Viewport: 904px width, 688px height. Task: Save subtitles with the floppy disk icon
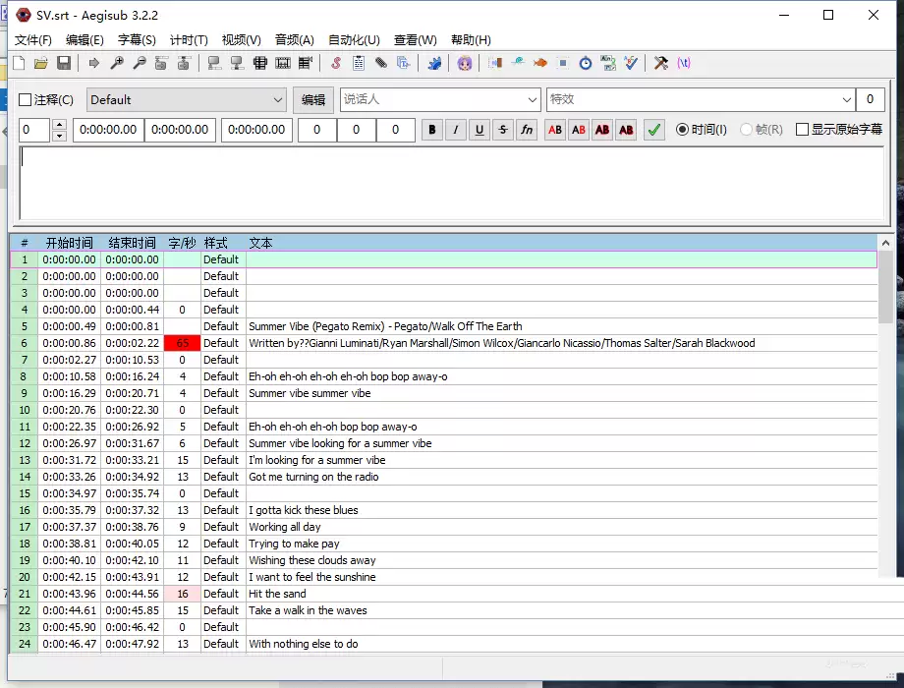pyautogui.click(x=64, y=63)
